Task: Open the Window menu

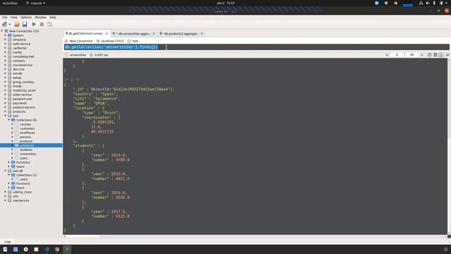Action: tap(40, 17)
